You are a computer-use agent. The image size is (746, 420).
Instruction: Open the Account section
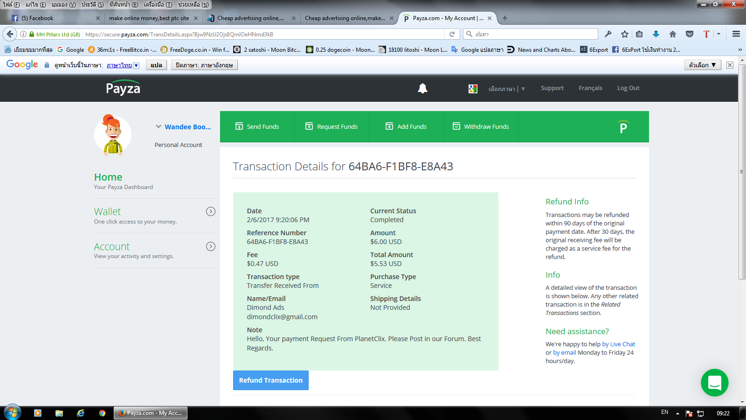(x=112, y=247)
